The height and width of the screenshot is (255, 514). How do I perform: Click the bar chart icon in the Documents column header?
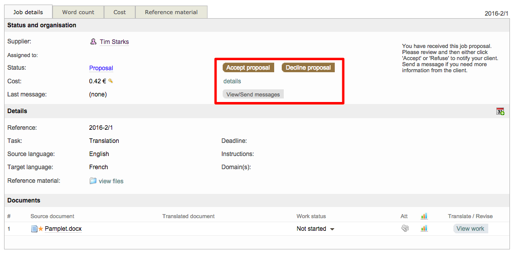(424, 216)
